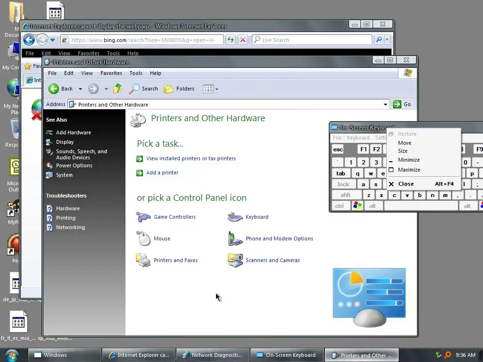This screenshot has width=483, height=362.
Task: Open Keyboard menu in On-Screen Keyboard
Action: [358, 138]
